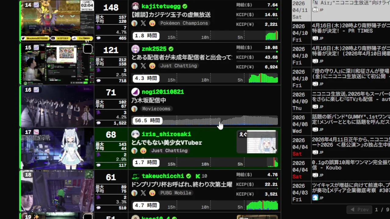
Task: Click X (Twitter) icon in znk2525 row
Action: point(143,66)
